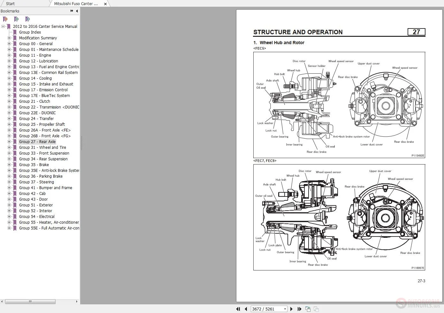Click the previous view icon
Screen dimensions: 444x313
(308, 309)
